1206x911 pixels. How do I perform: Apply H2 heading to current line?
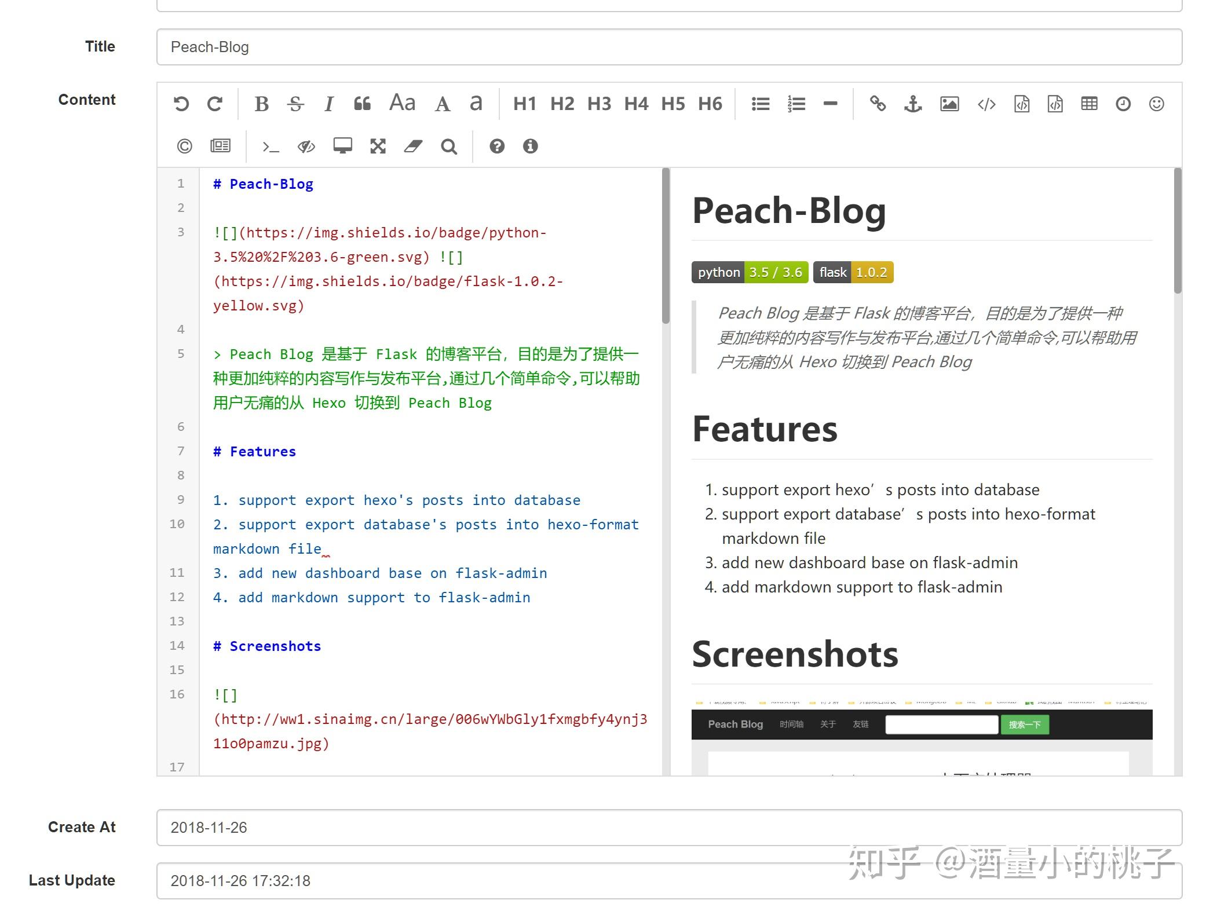561,104
